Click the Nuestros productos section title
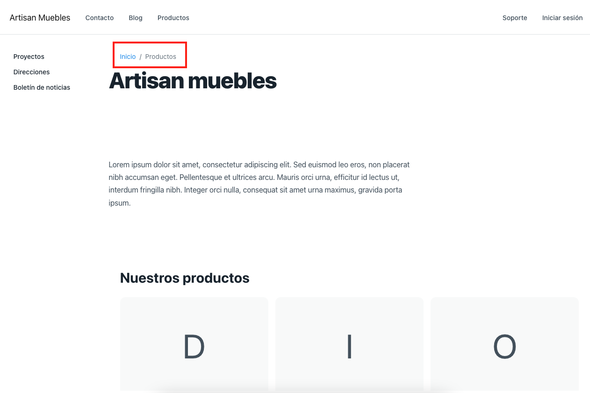The image size is (590, 393). pyautogui.click(x=185, y=278)
